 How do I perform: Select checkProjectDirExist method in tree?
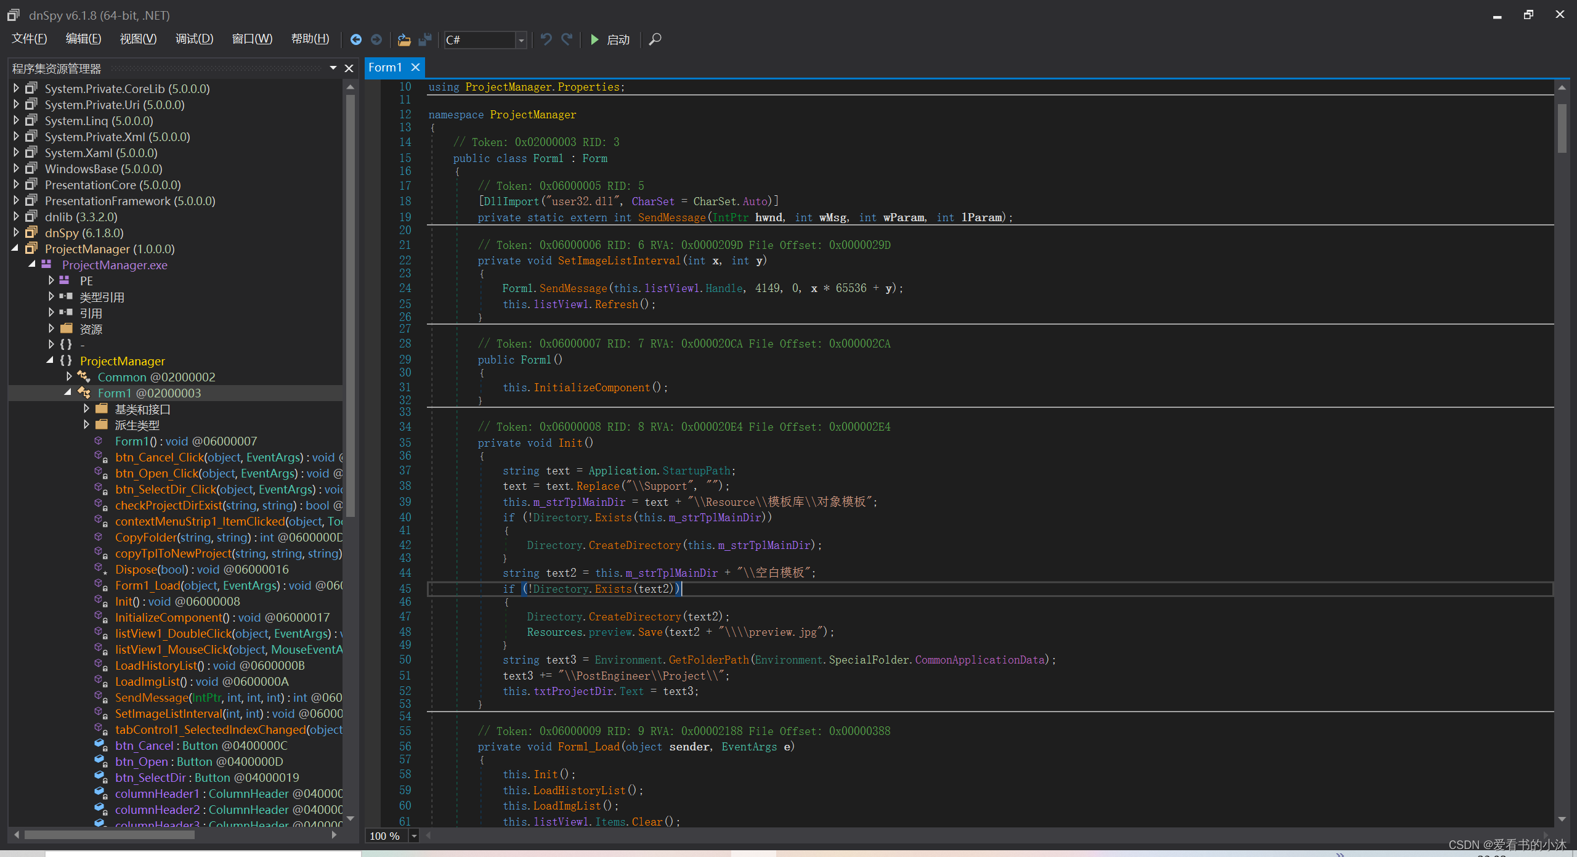pyautogui.click(x=228, y=505)
